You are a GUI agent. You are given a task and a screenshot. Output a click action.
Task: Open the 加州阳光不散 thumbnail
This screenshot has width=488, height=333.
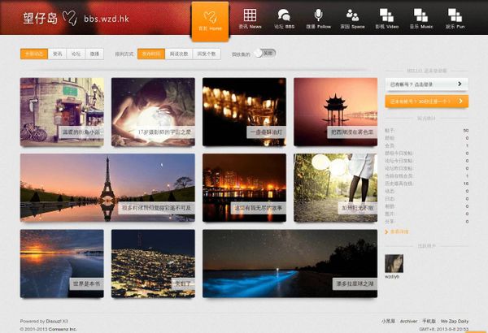click(x=335, y=188)
